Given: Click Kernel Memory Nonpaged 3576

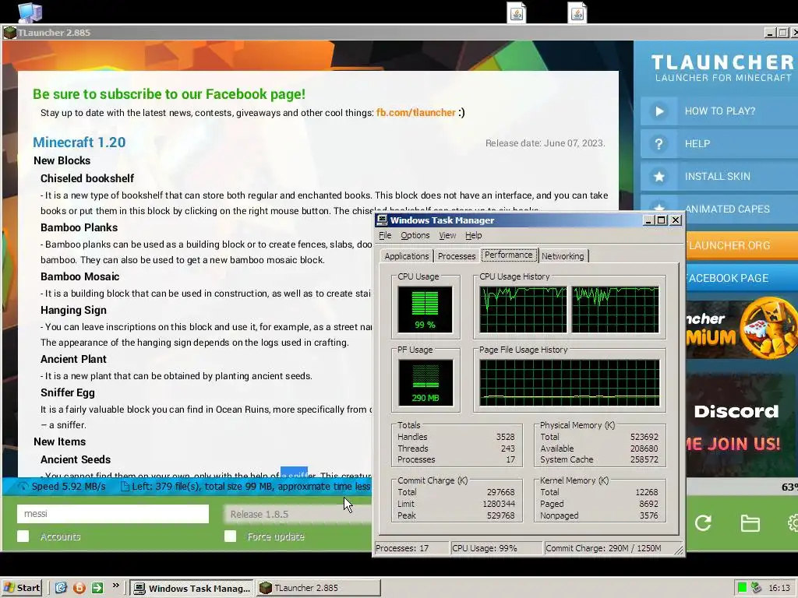Looking at the screenshot, I should pyautogui.click(x=648, y=515).
